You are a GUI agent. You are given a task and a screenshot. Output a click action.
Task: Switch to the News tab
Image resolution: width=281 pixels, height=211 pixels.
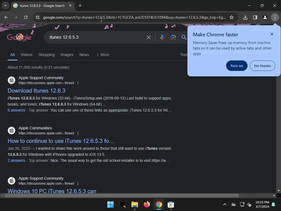pos(84,55)
